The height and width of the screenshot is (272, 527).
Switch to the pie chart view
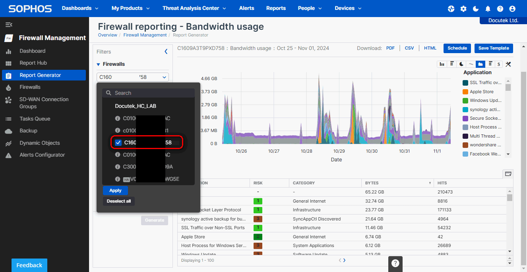tap(461, 64)
